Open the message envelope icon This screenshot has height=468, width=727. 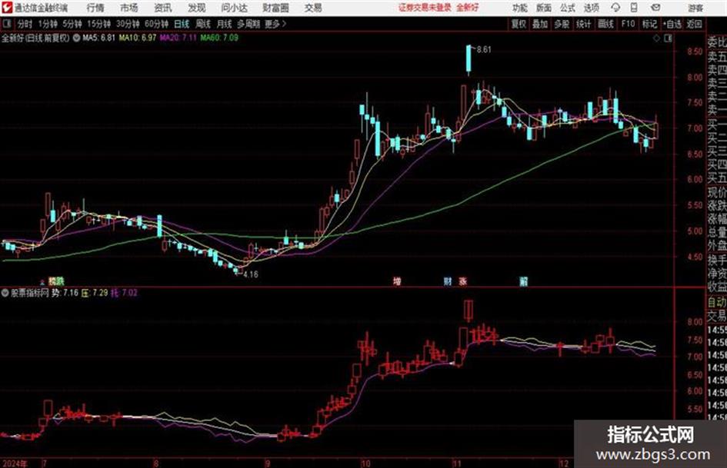(655, 8)
